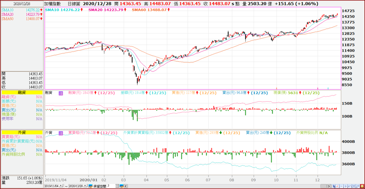Click the 量 2503.20億 row bottom-left
This screenshot has height=189, width=365.
point(22,183)
